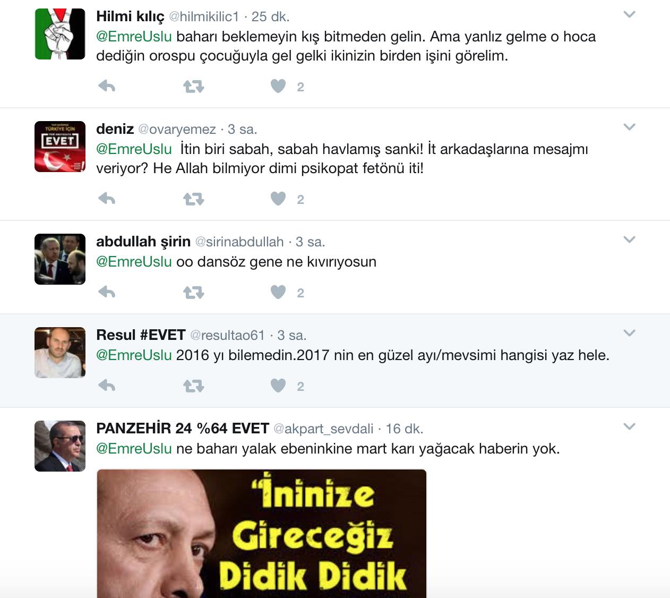Open more-options chevron on deniz's tweet
This screenshot has height=598, width=670.
tap(629, 127)
